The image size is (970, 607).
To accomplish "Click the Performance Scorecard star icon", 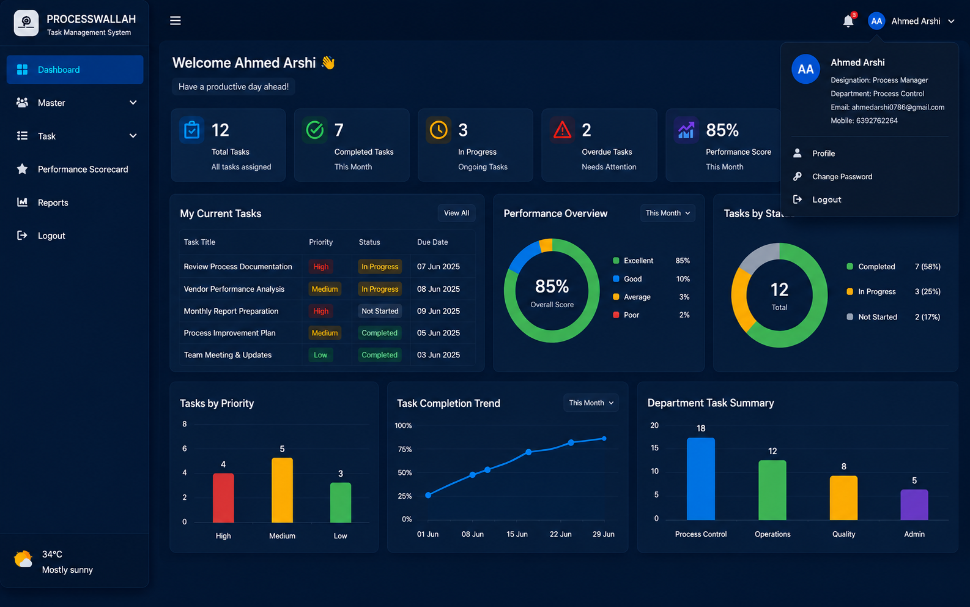I will click(23, 169).
